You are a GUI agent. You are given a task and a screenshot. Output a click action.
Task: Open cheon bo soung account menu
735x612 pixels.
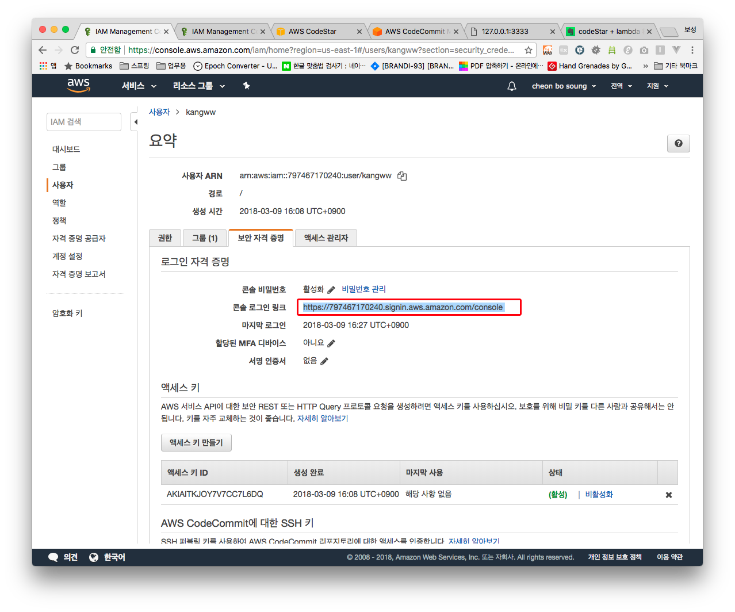(563, 86)
